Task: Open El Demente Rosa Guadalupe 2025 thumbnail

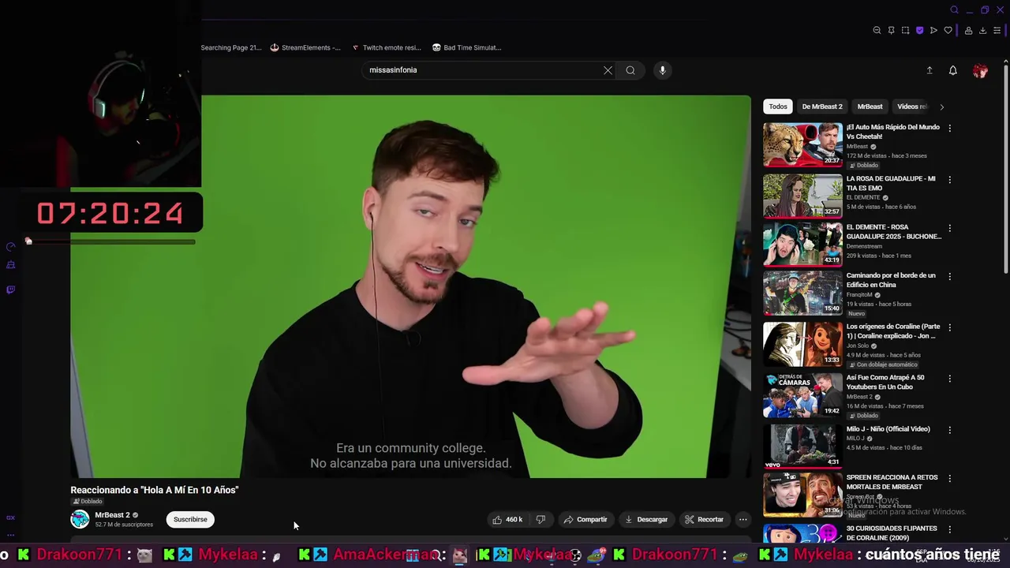Action: 802,244
